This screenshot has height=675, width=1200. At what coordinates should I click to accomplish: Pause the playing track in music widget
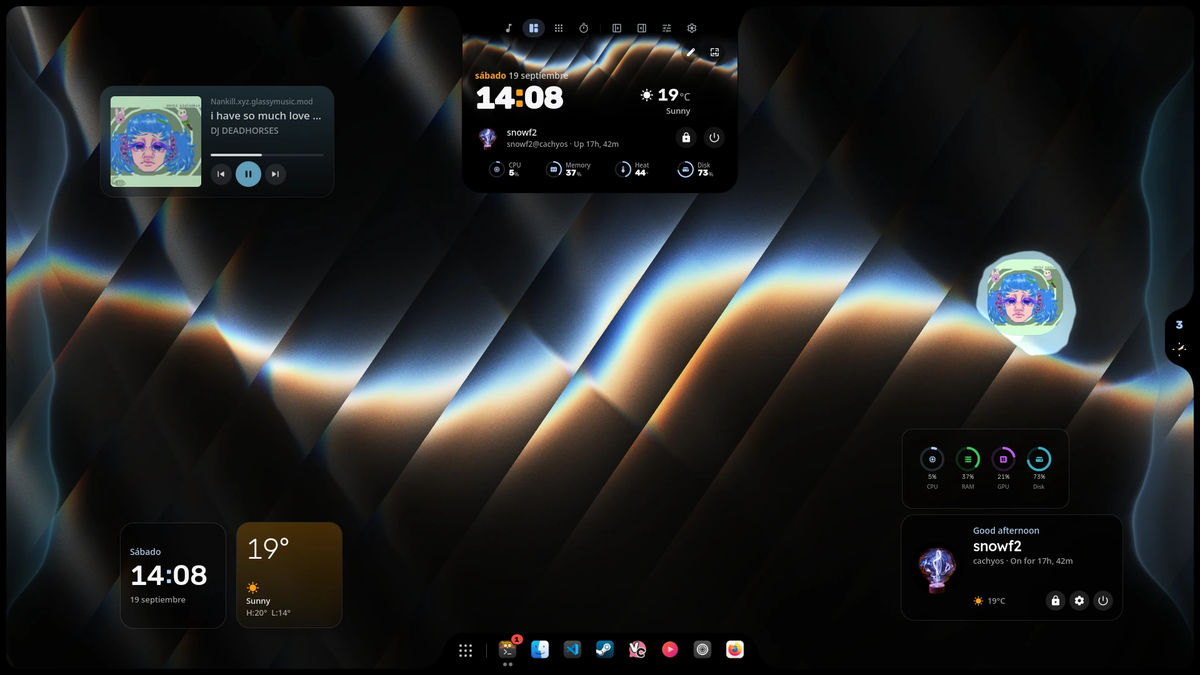click(x=248, y=174)
